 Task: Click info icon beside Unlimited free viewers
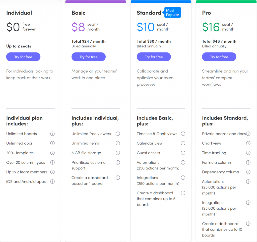pos(118,134)
